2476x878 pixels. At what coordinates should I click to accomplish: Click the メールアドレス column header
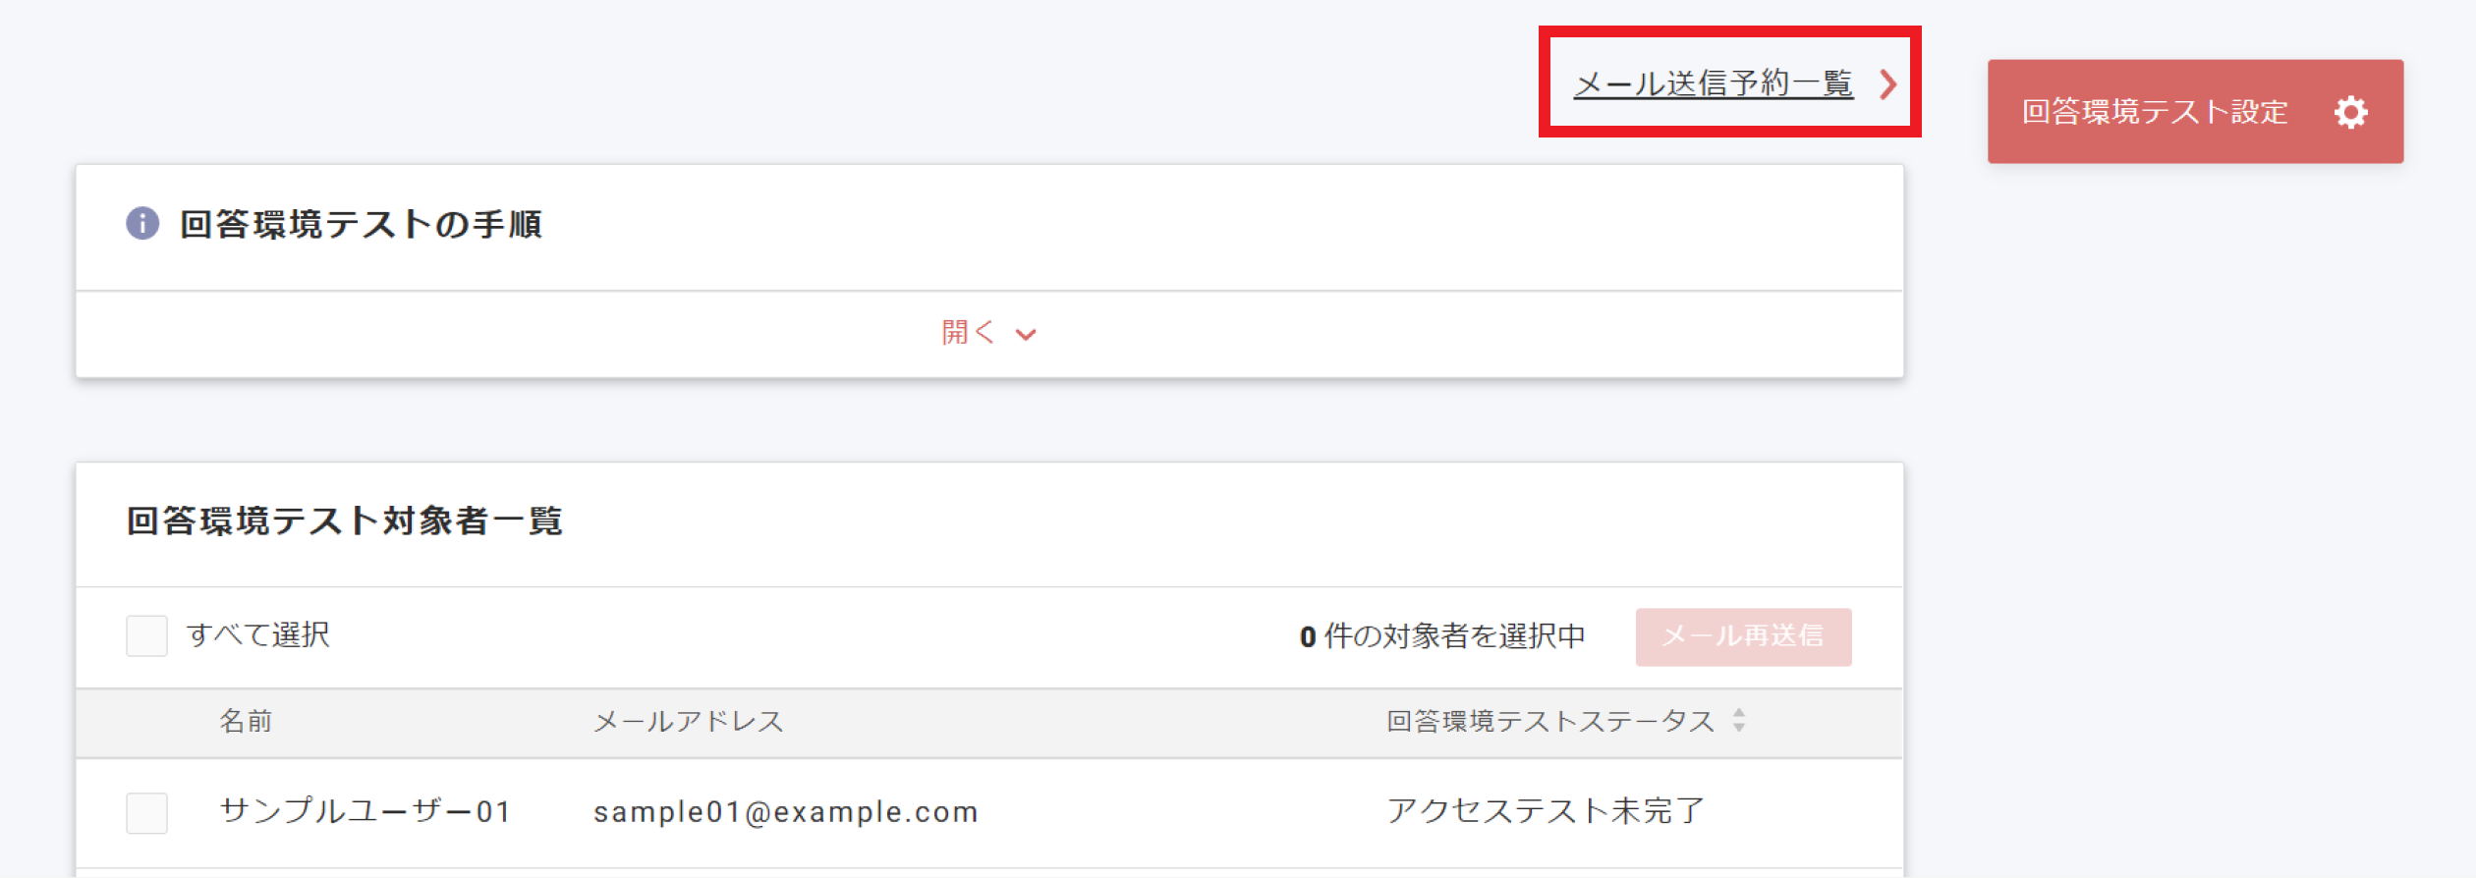click(688, 722)
